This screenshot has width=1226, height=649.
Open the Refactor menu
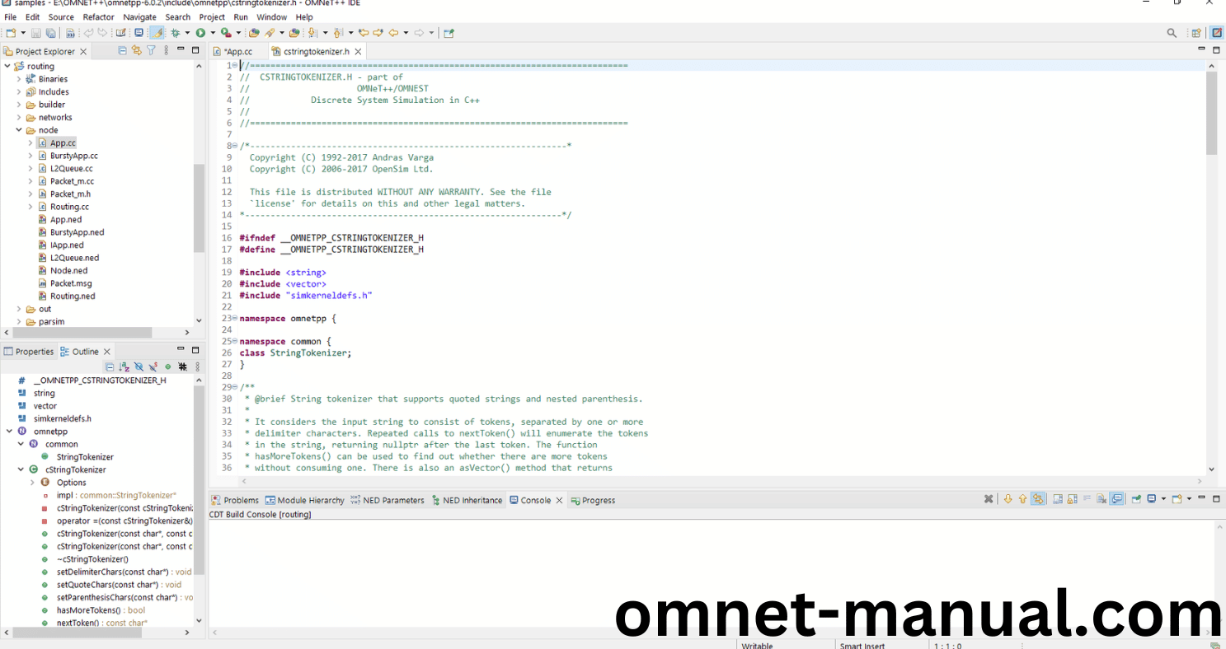pyautogui.click(x=97, y=16)
